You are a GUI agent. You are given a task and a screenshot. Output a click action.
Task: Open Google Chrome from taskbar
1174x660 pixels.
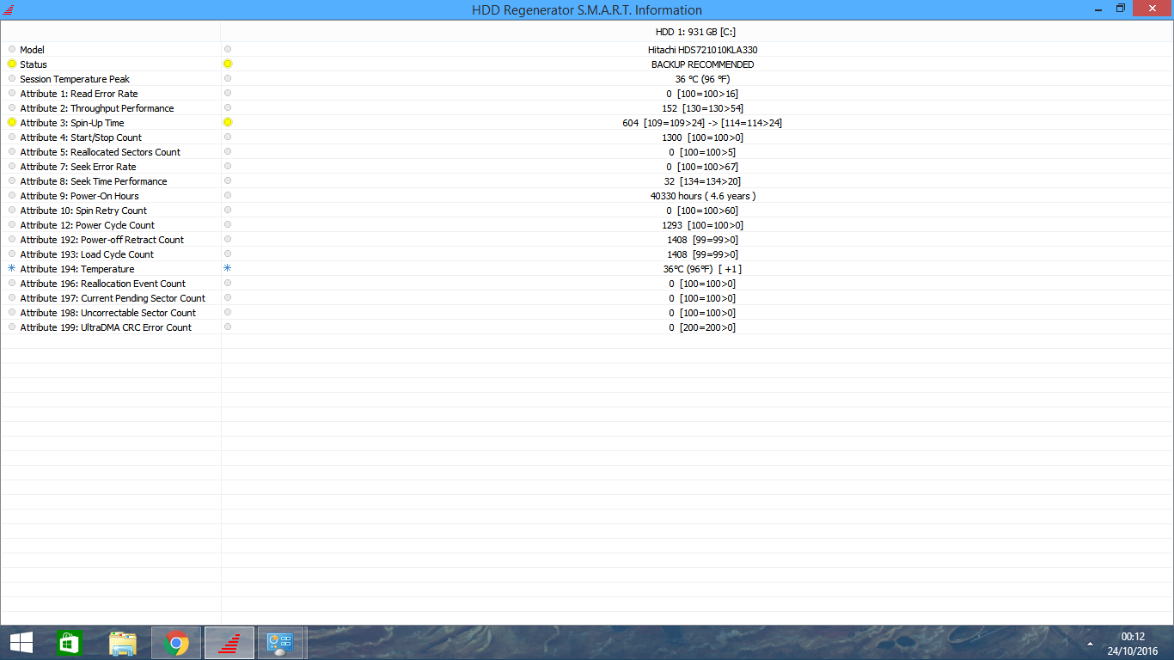[177, 643]
